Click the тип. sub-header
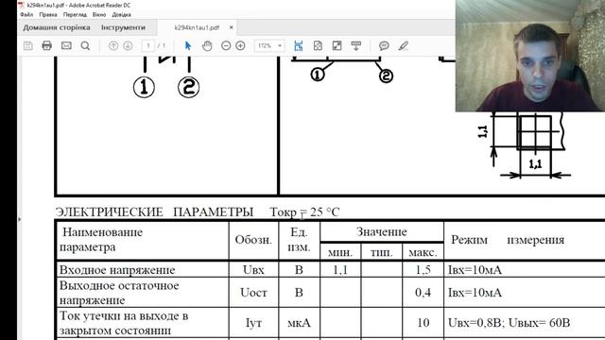The width and height of the screenshot is (605, 340). click(382, 252)
